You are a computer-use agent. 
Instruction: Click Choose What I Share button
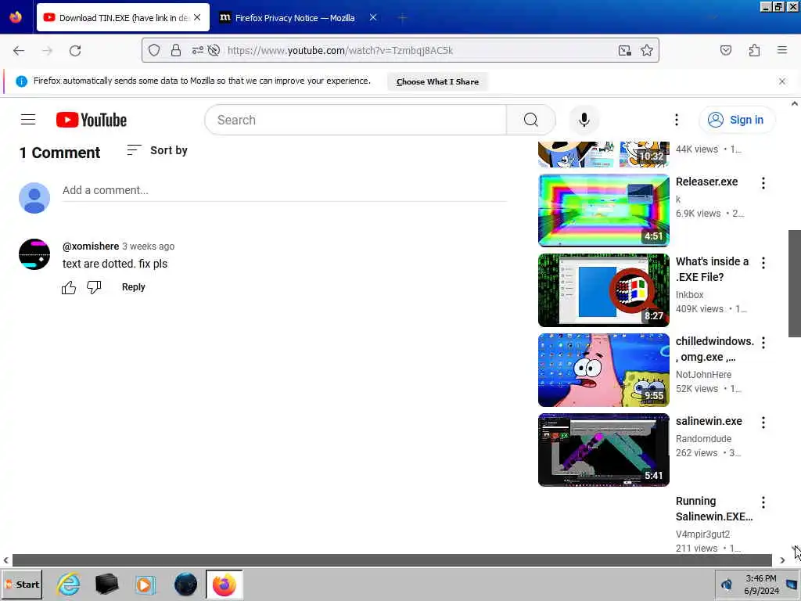437,81
